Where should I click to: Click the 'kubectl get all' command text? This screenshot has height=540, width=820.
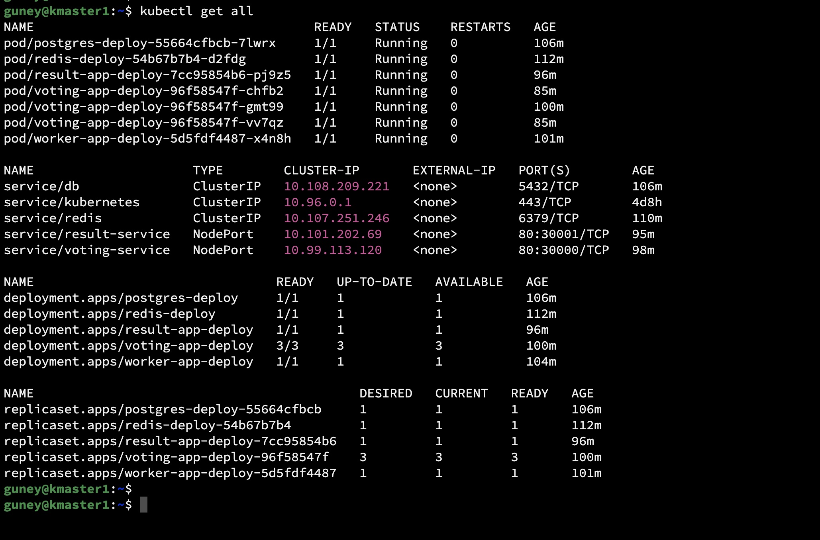(196, 11)
